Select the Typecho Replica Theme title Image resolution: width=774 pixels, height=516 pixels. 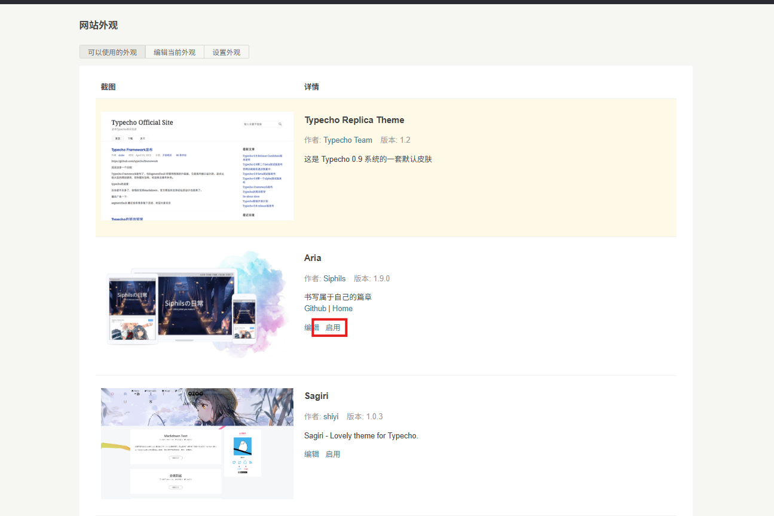pos(354,120)
